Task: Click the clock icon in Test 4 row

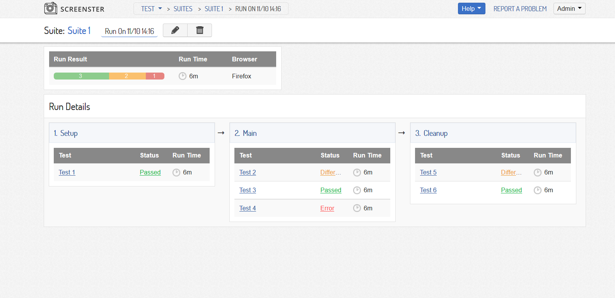Action: [357, 208]
